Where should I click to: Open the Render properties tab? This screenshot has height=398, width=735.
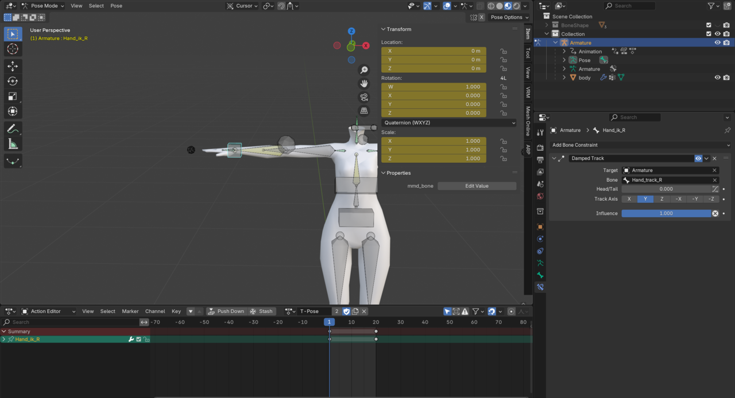(540, 147)
